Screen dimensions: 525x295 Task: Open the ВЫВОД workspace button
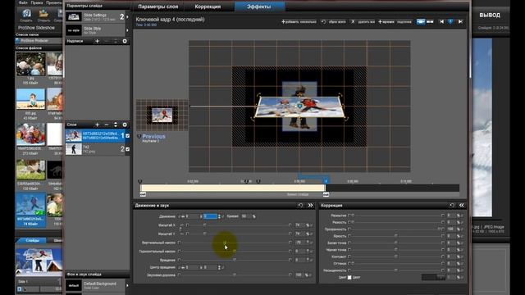pyautogui.click(x=490, y=15)
